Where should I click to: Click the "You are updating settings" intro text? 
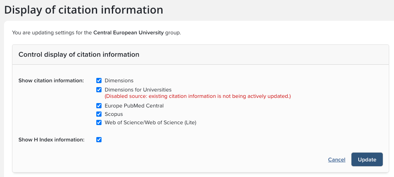[52, 33]
